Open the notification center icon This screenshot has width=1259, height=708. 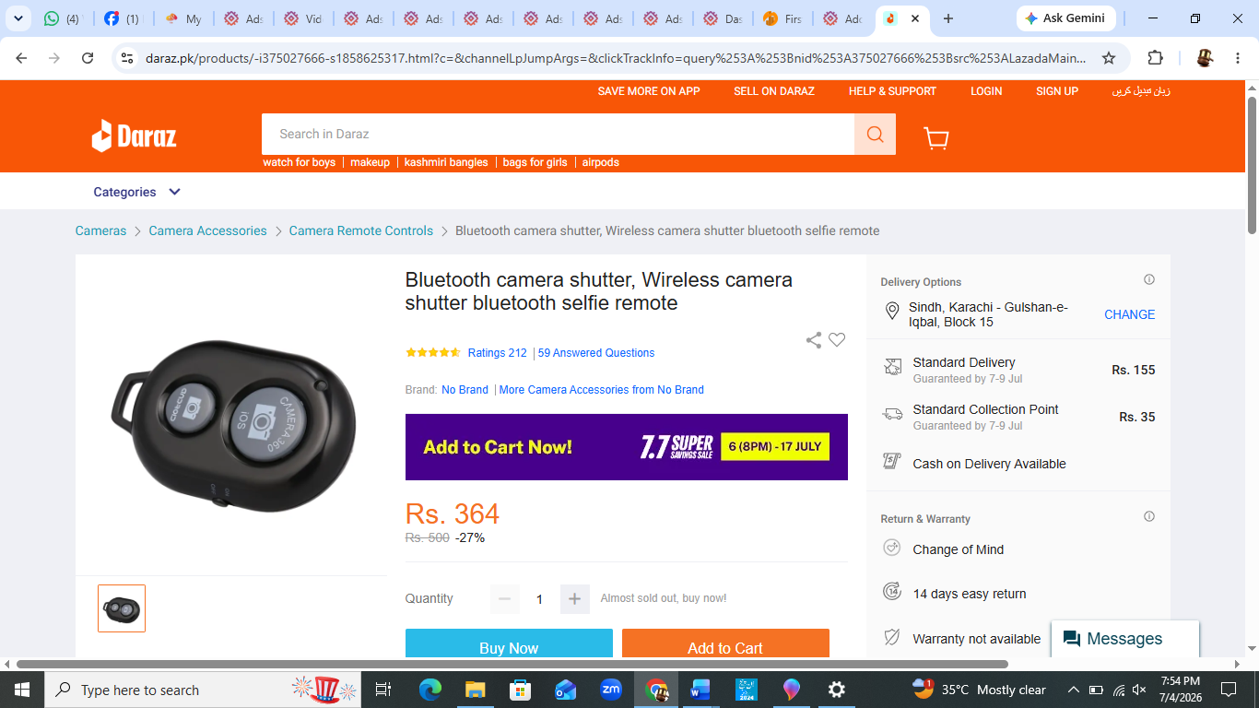1229,690
